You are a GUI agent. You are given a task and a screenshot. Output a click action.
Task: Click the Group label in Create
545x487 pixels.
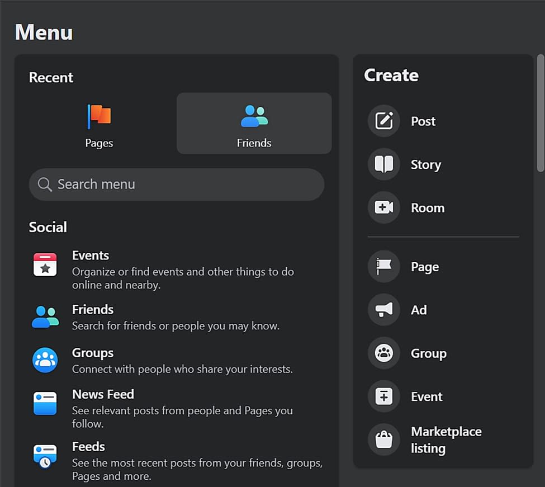429,353
